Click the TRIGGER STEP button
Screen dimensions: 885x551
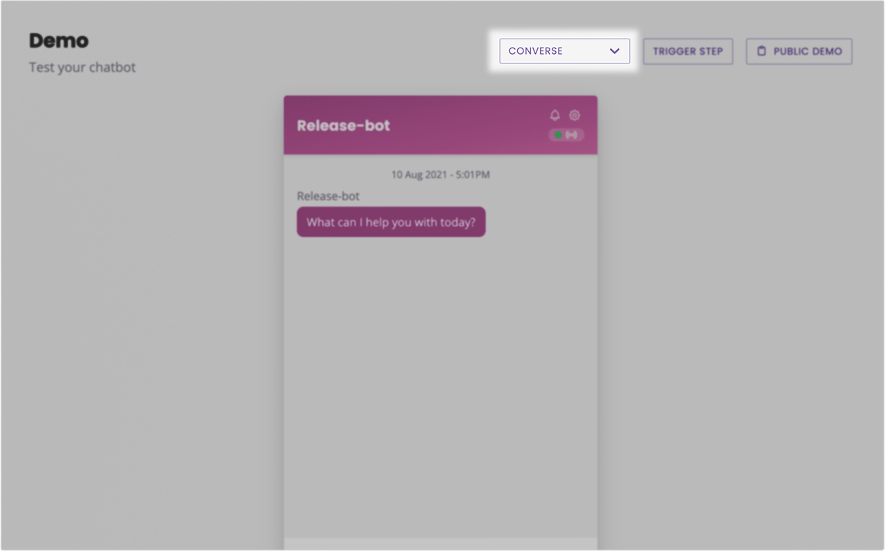tap(688, 50)
